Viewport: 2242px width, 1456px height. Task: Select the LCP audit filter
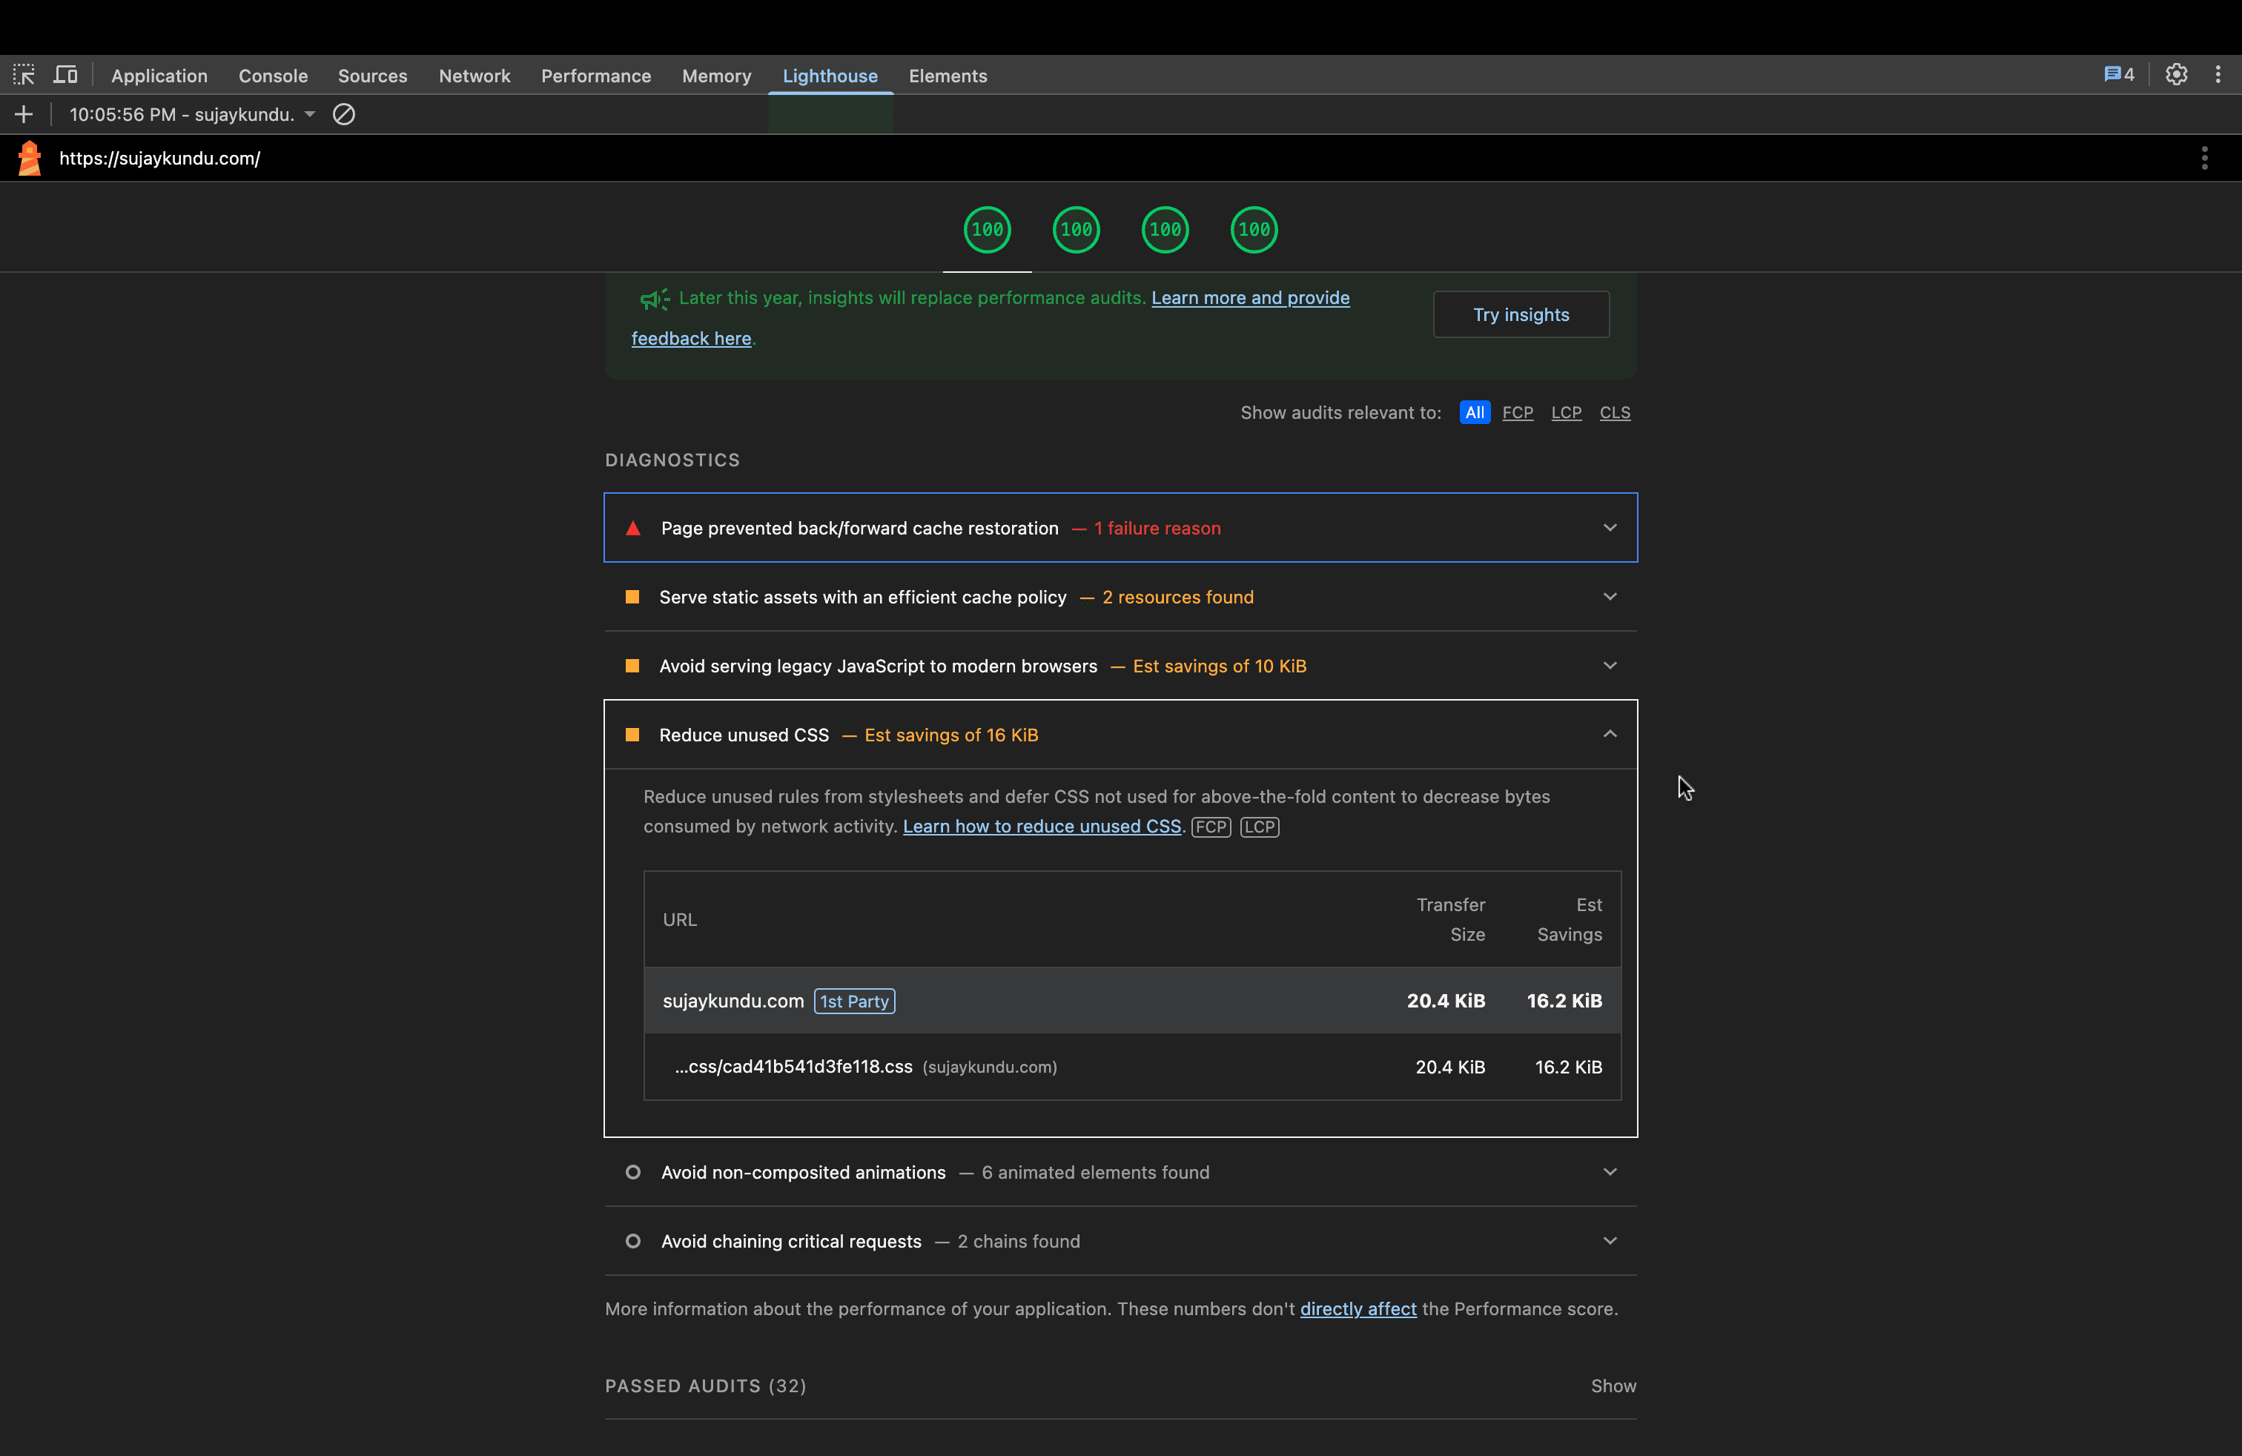[x=1566, y=412]
